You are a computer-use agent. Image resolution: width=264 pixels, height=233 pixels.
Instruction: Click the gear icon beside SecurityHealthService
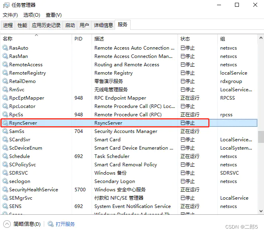[5, 189]
